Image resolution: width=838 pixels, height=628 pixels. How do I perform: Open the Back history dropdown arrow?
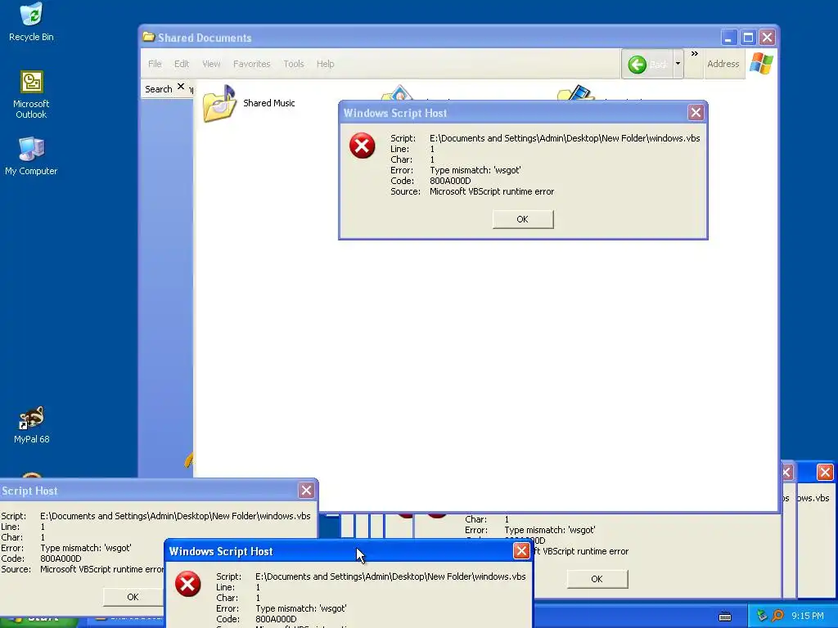(678, 64)
